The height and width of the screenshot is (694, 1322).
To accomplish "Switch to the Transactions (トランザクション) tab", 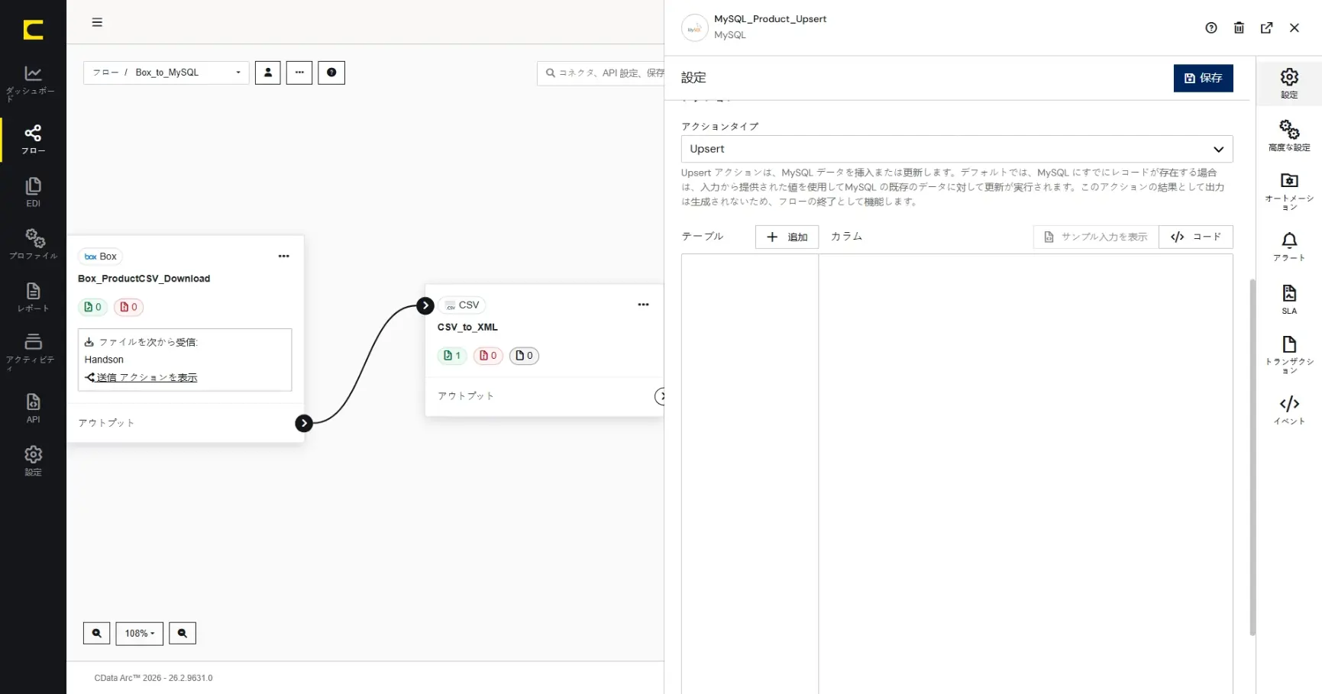I will click(x=1289, y=355).
